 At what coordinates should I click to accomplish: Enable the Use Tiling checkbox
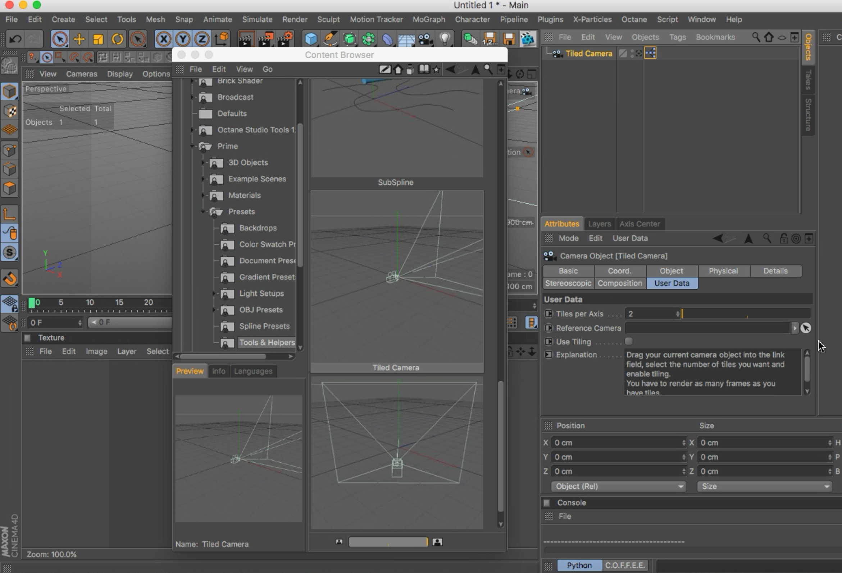629,341
